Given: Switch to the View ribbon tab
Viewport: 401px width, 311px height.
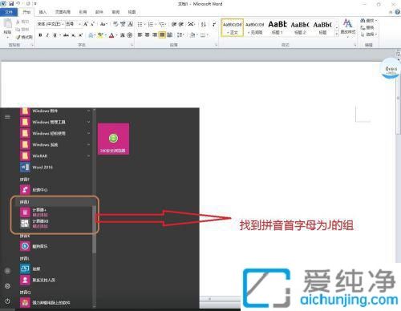Looking at the screenshot, I should (132, 12).
